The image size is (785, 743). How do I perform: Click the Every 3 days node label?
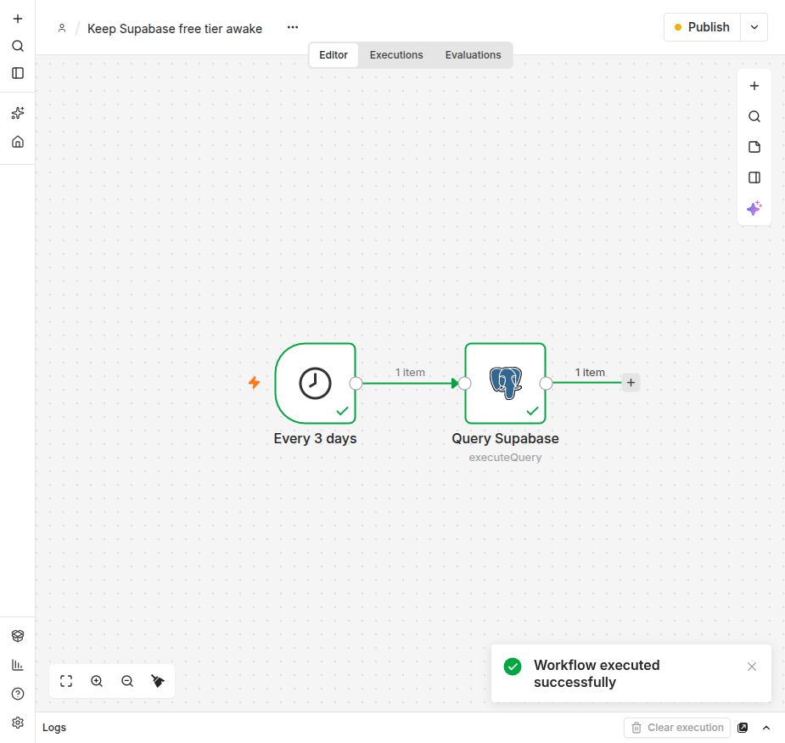315,438
